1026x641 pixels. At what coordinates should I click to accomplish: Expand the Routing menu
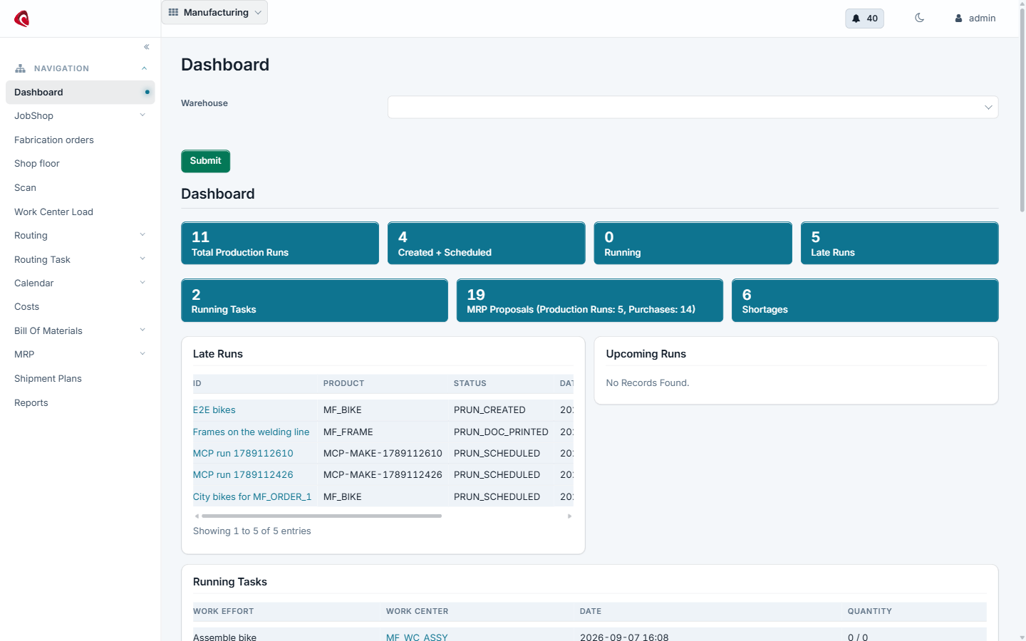pyautogui.click(x=80, y=236)
